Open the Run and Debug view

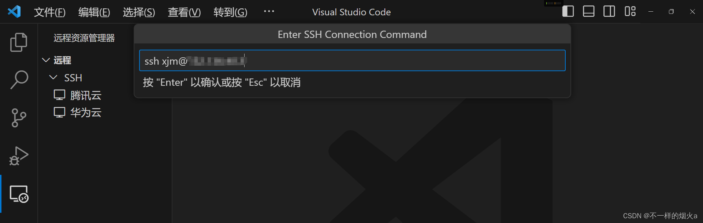pyautogui.click(x=19, y=156)
